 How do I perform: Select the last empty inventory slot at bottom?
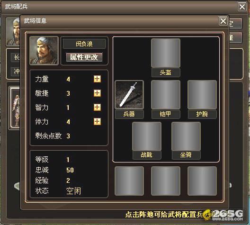click(x=202, y=181)
